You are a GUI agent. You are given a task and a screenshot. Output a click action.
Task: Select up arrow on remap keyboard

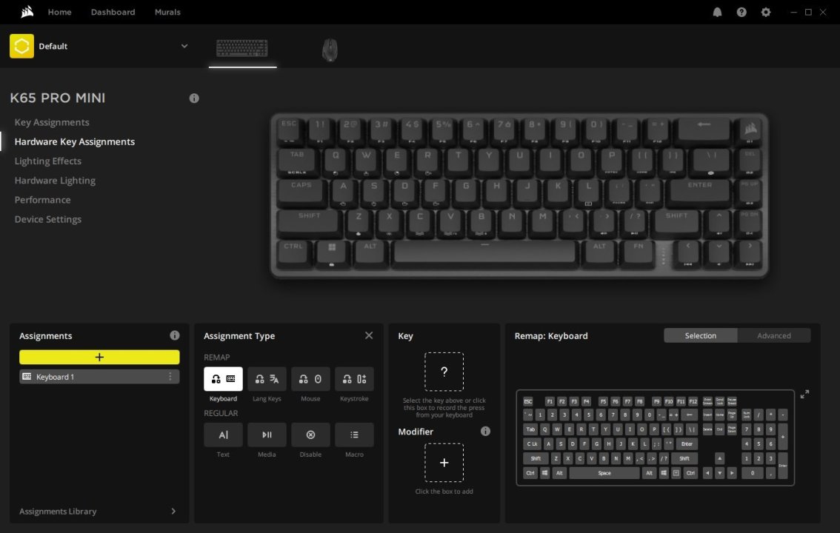pos(719,459)
